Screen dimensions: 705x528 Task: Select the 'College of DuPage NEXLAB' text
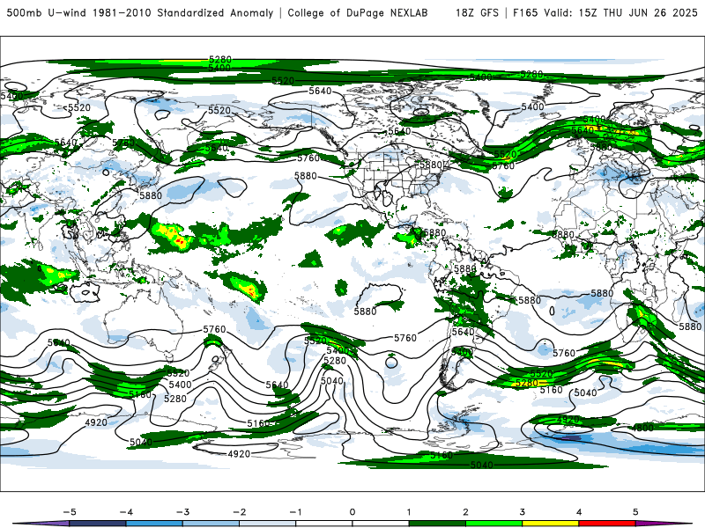coord(358,12)
